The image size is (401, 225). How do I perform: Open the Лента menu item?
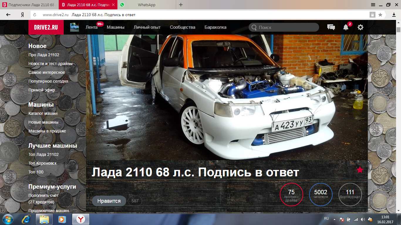coord(92,27)
